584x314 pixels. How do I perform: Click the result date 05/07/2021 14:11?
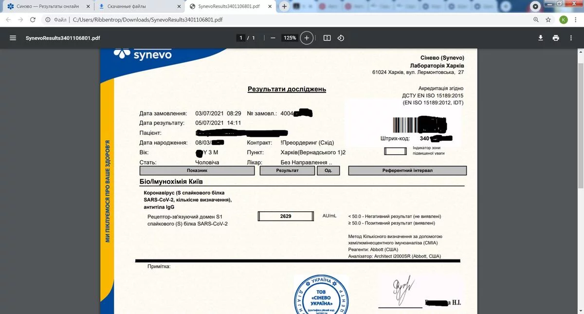218,123
